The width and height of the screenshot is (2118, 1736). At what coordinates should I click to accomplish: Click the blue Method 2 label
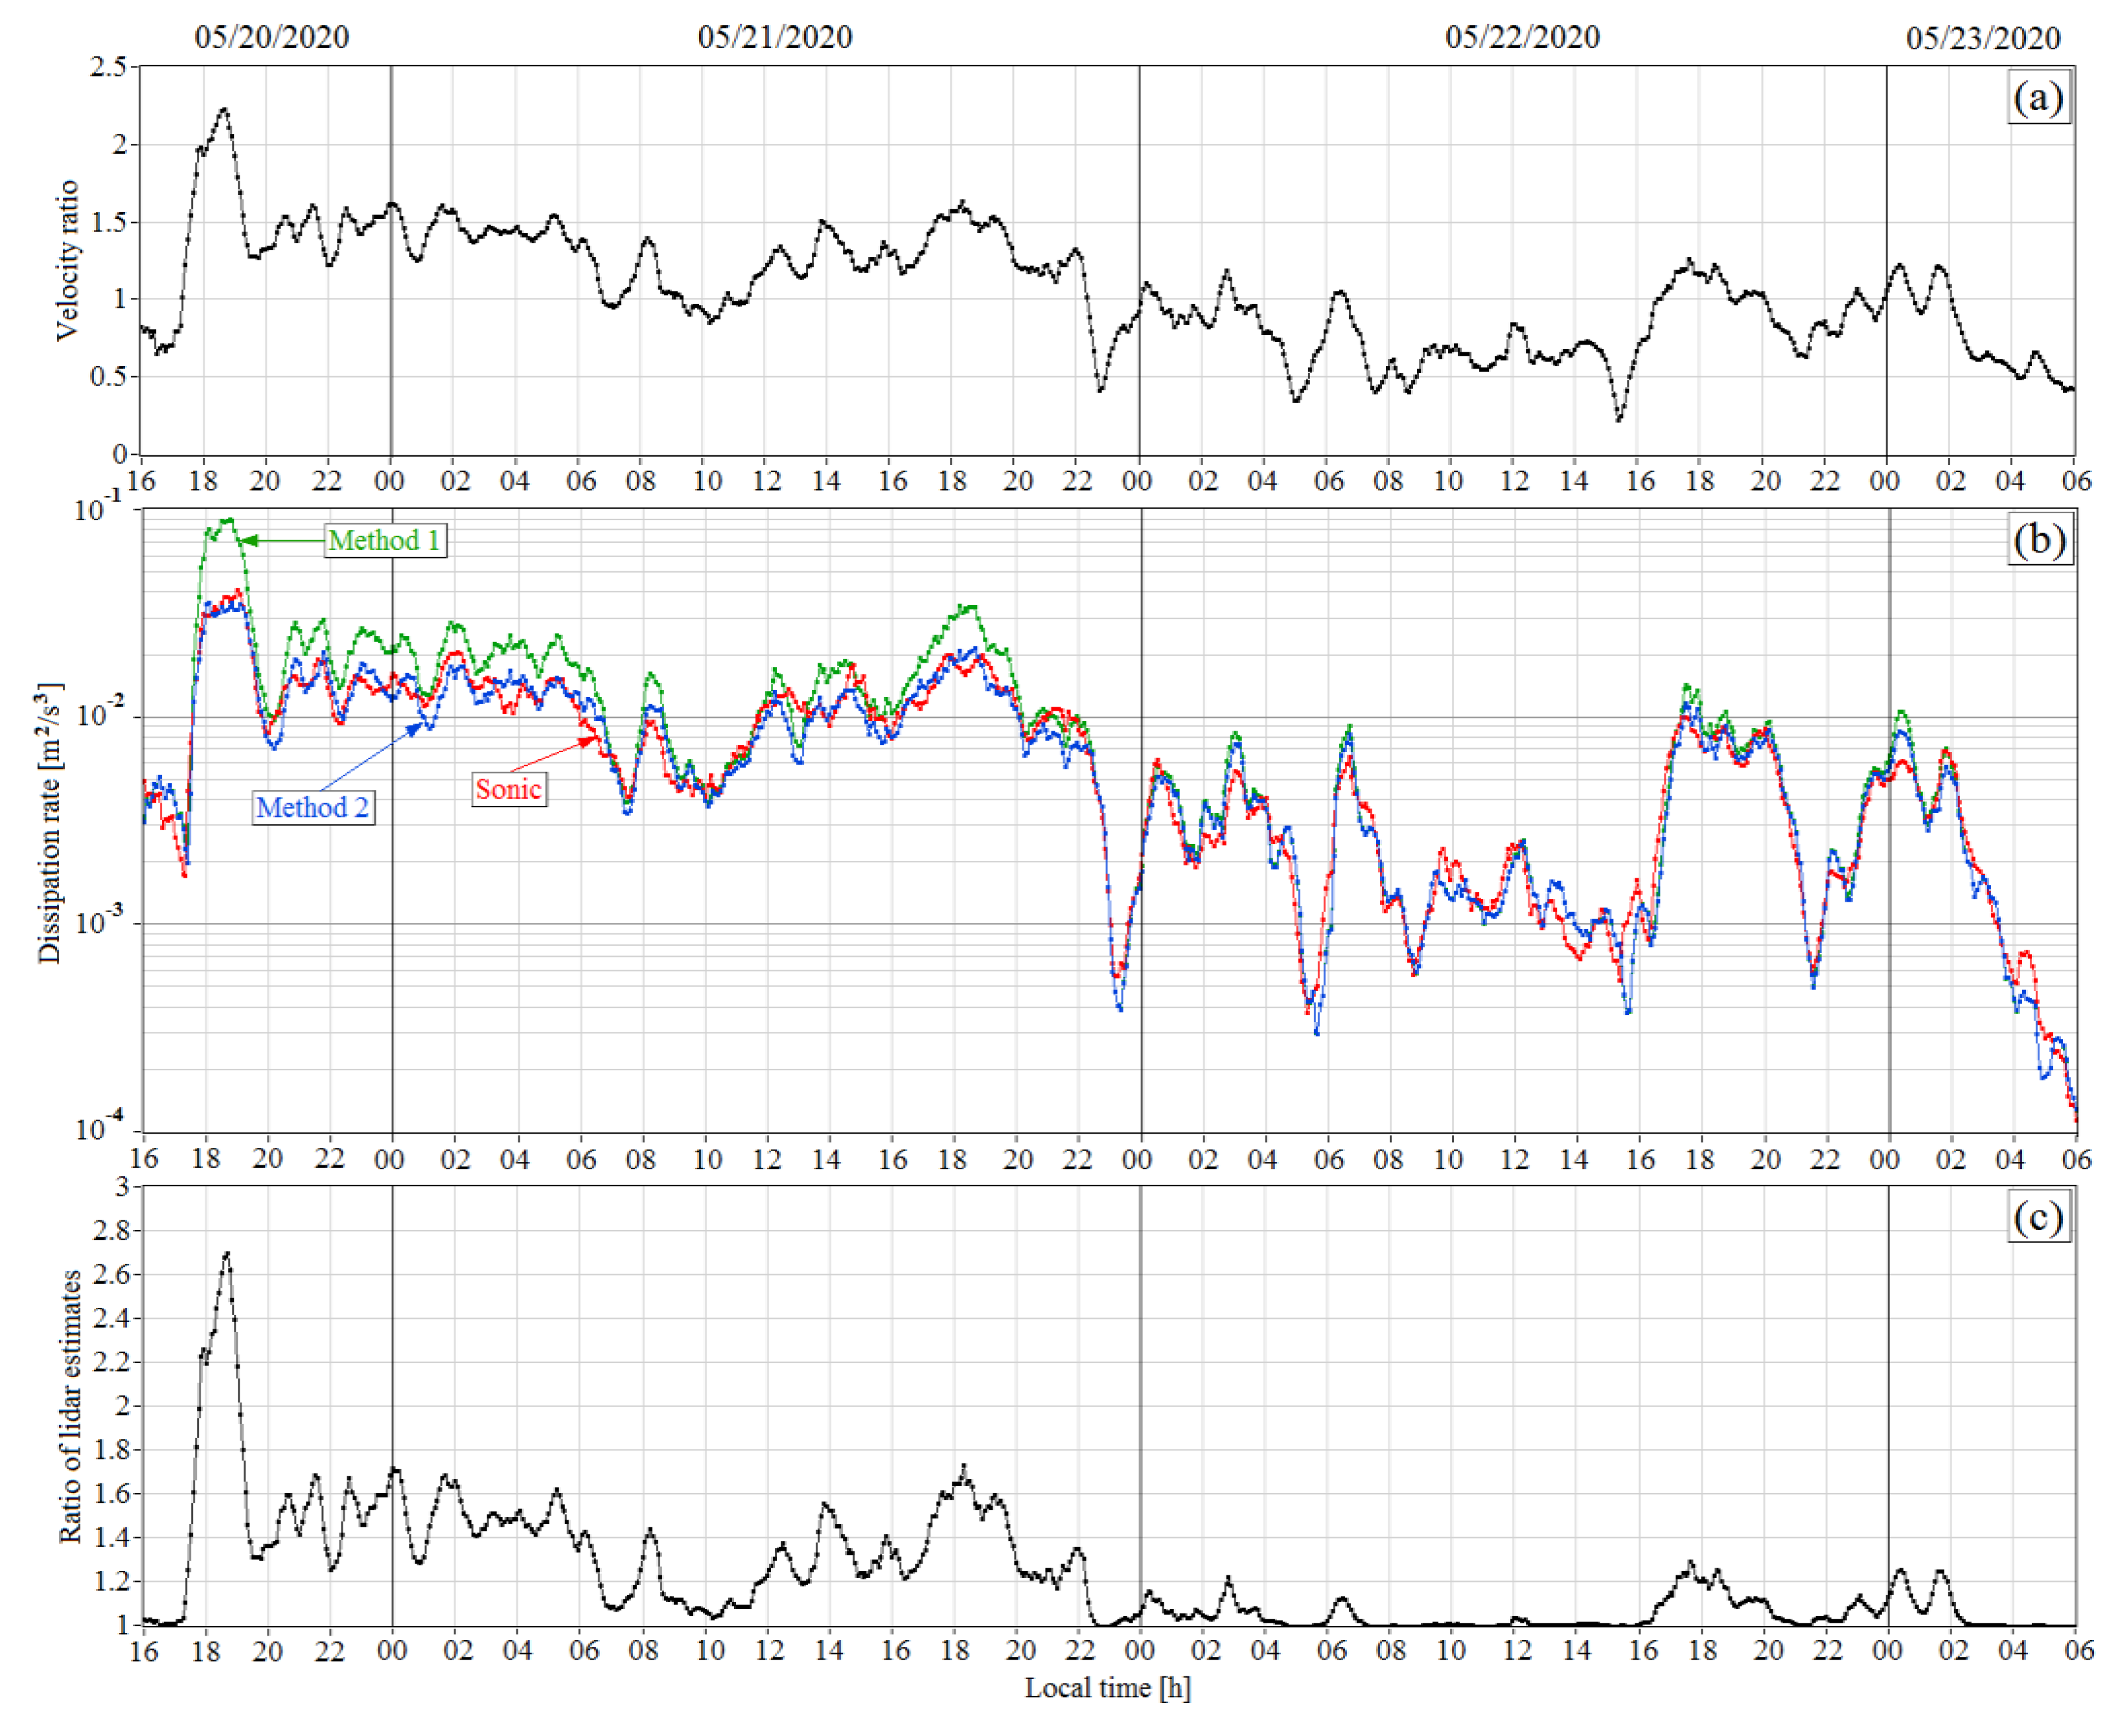click(x=313, y=807)
